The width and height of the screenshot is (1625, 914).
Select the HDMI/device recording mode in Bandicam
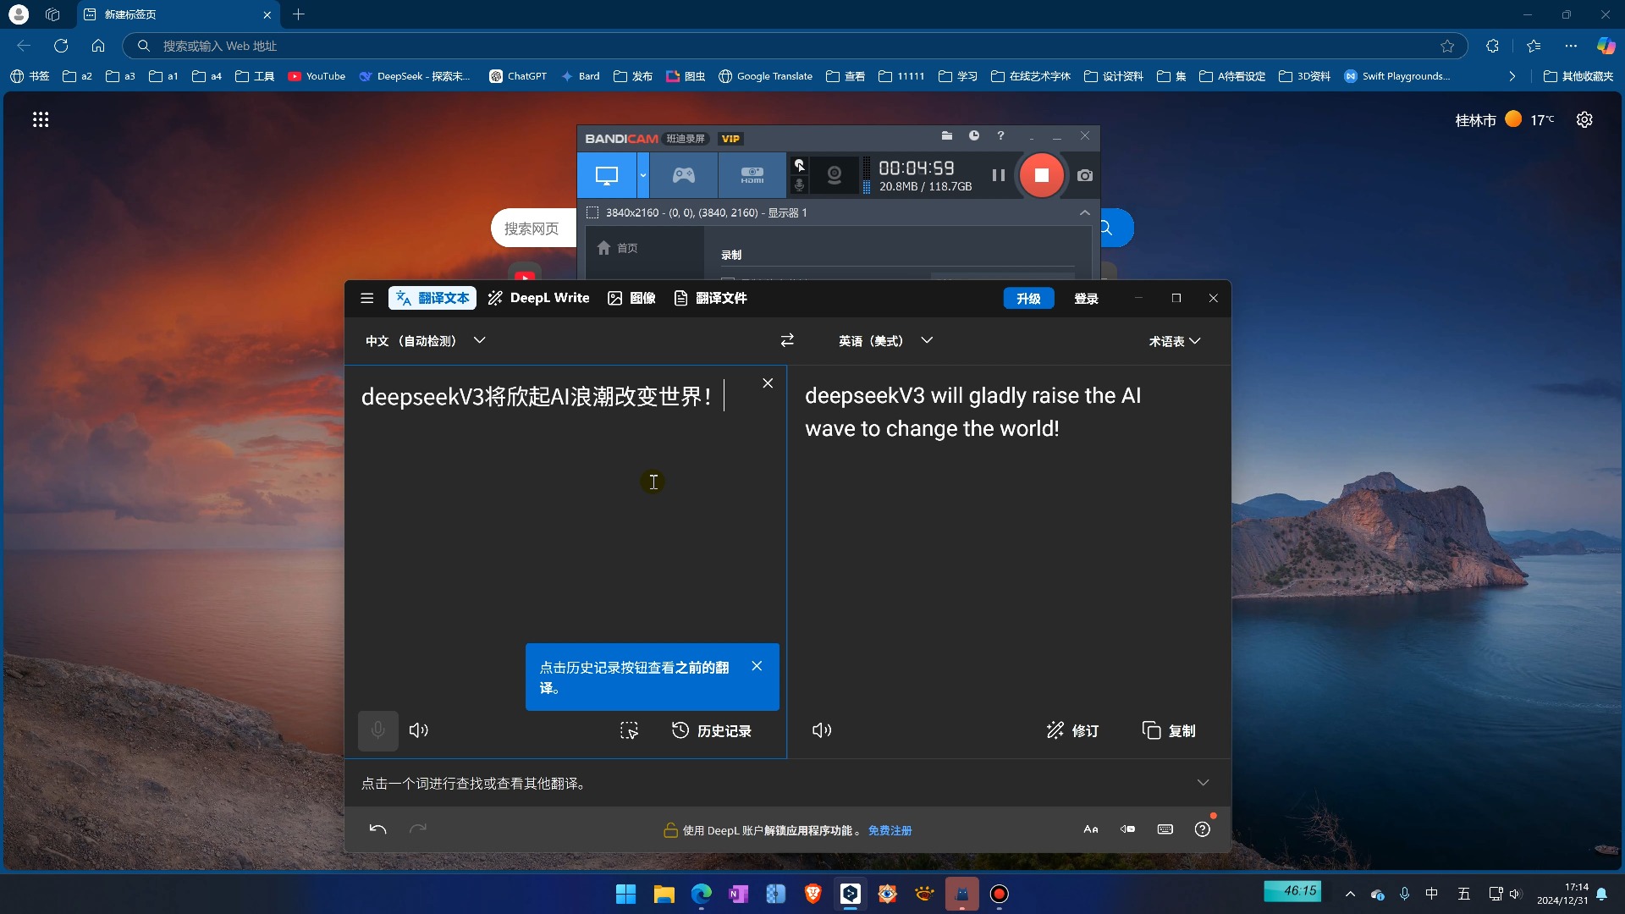coord(751,175)
